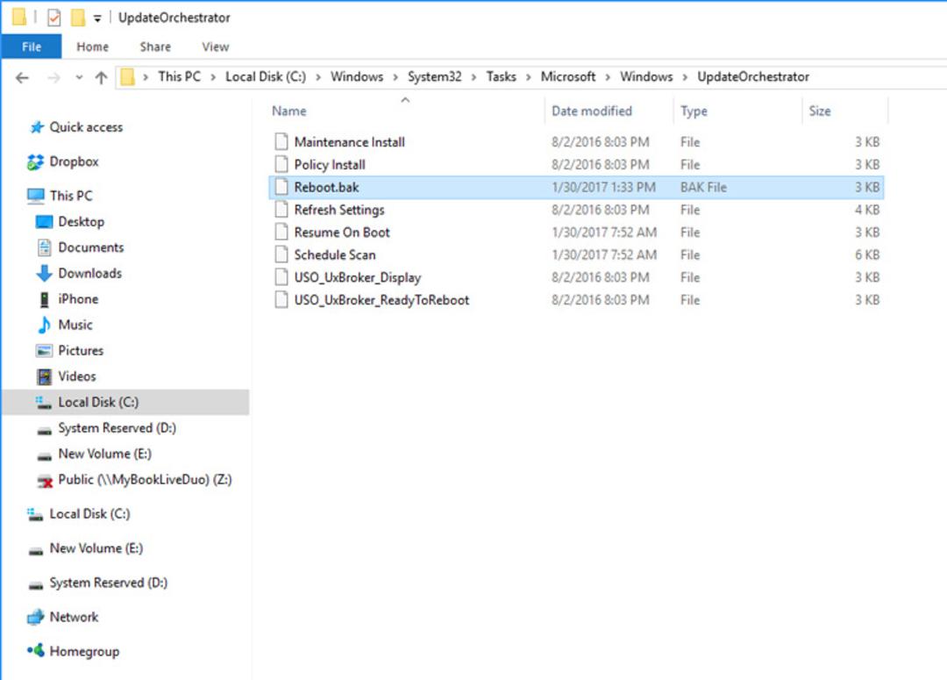The height and width of the screenshot is (680, 947).
Task: Open Local Disk (C:) above the lower New Volume (E:)
Action: (89, 514)
